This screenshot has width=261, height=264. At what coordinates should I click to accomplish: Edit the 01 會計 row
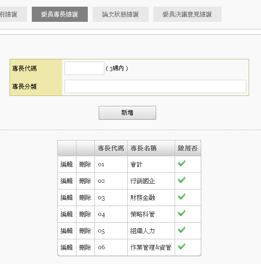(66, 164)
